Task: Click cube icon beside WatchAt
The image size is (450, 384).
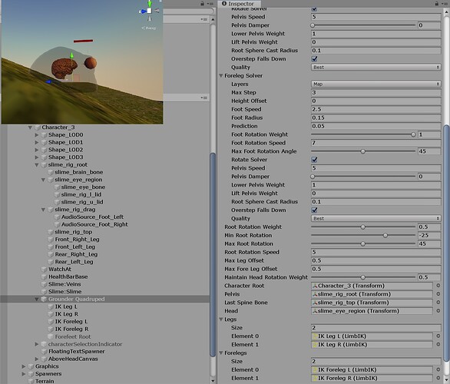Action: pos(44,270)
